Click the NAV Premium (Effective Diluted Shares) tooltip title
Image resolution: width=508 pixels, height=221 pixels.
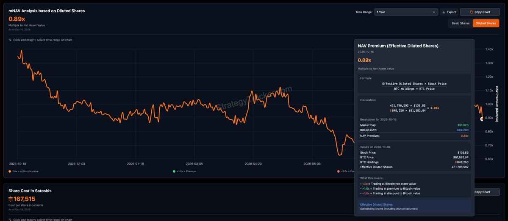tap(398, 46)
